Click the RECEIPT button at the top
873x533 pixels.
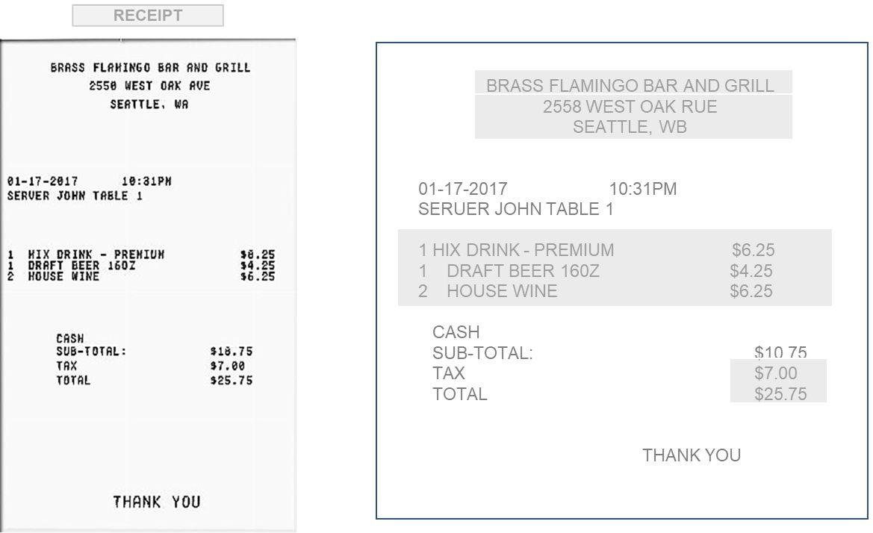pyautogui.click(x=148, y=16)
